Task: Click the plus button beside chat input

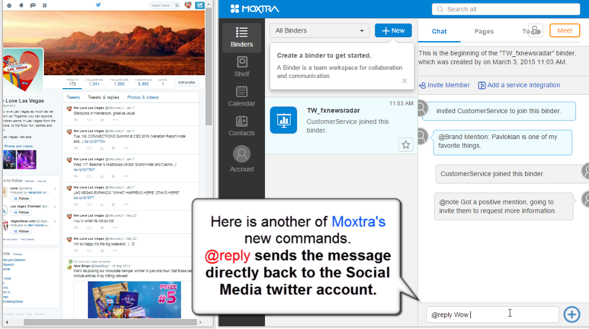Action: [x=572, y=314]
